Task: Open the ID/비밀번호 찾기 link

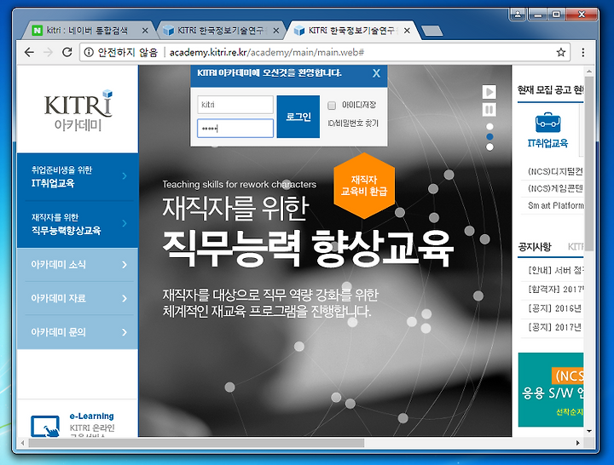Action: [x=353, y=123]
